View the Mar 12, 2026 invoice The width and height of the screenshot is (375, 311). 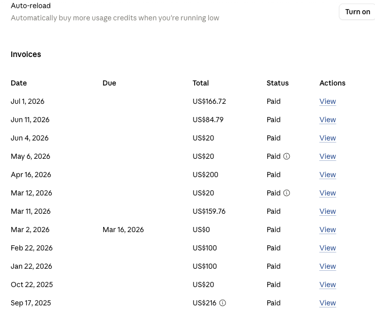click(328, 193)
